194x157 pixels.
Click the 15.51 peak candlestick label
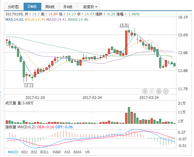124,25
